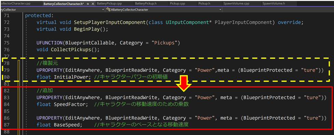Click the '//追加' comment on line 82

click(x=45, y=91)
